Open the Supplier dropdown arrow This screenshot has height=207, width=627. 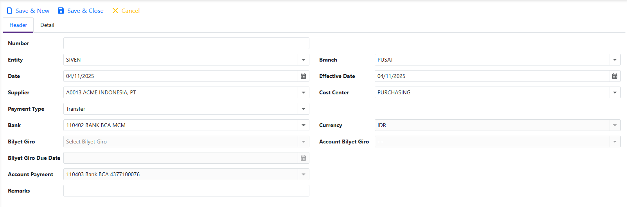303,92
